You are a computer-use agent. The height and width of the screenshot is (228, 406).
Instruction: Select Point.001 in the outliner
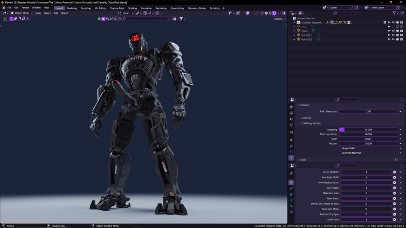(307, 35)
